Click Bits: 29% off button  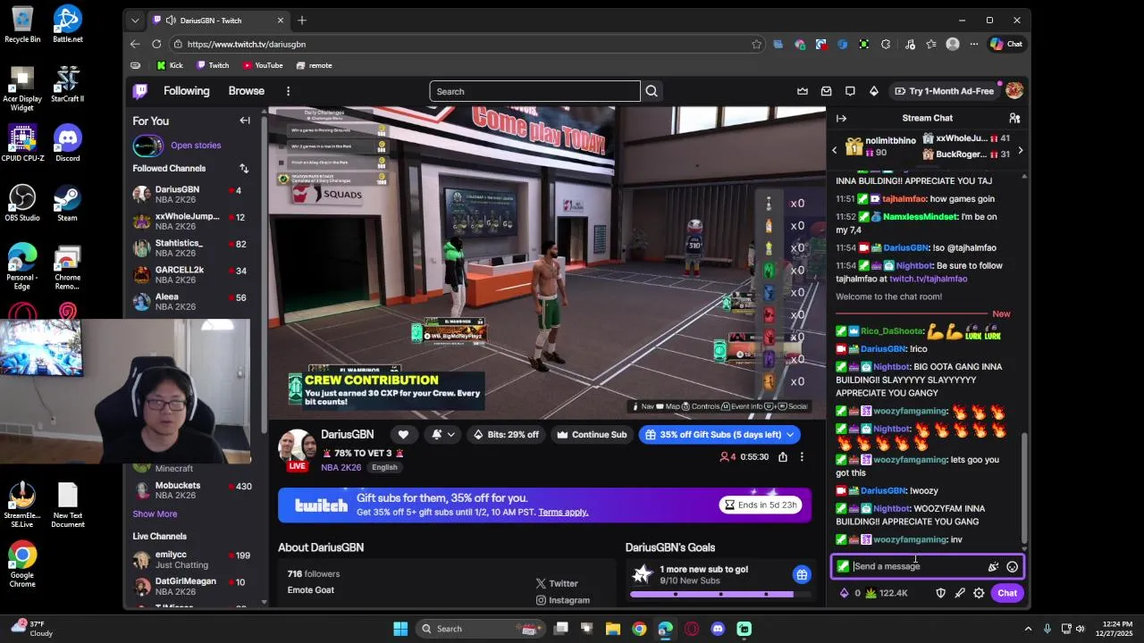pos(507,435)
